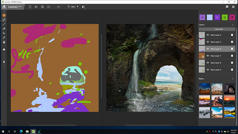Select the Brush tool
Image resolution: width=238 pixels, height=134 pixels.
tap(4, 20)
